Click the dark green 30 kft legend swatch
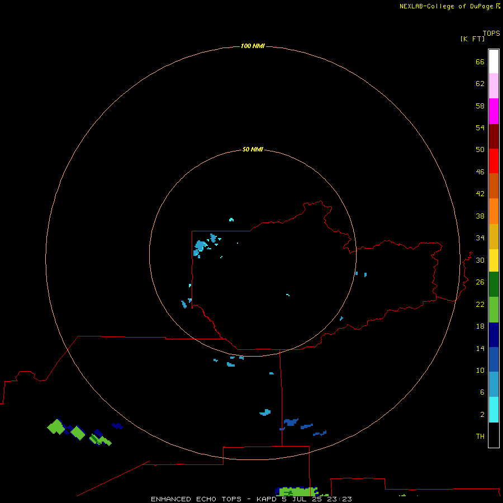The image size is (503, 503). pyautogui.click(x=493, y=284)
